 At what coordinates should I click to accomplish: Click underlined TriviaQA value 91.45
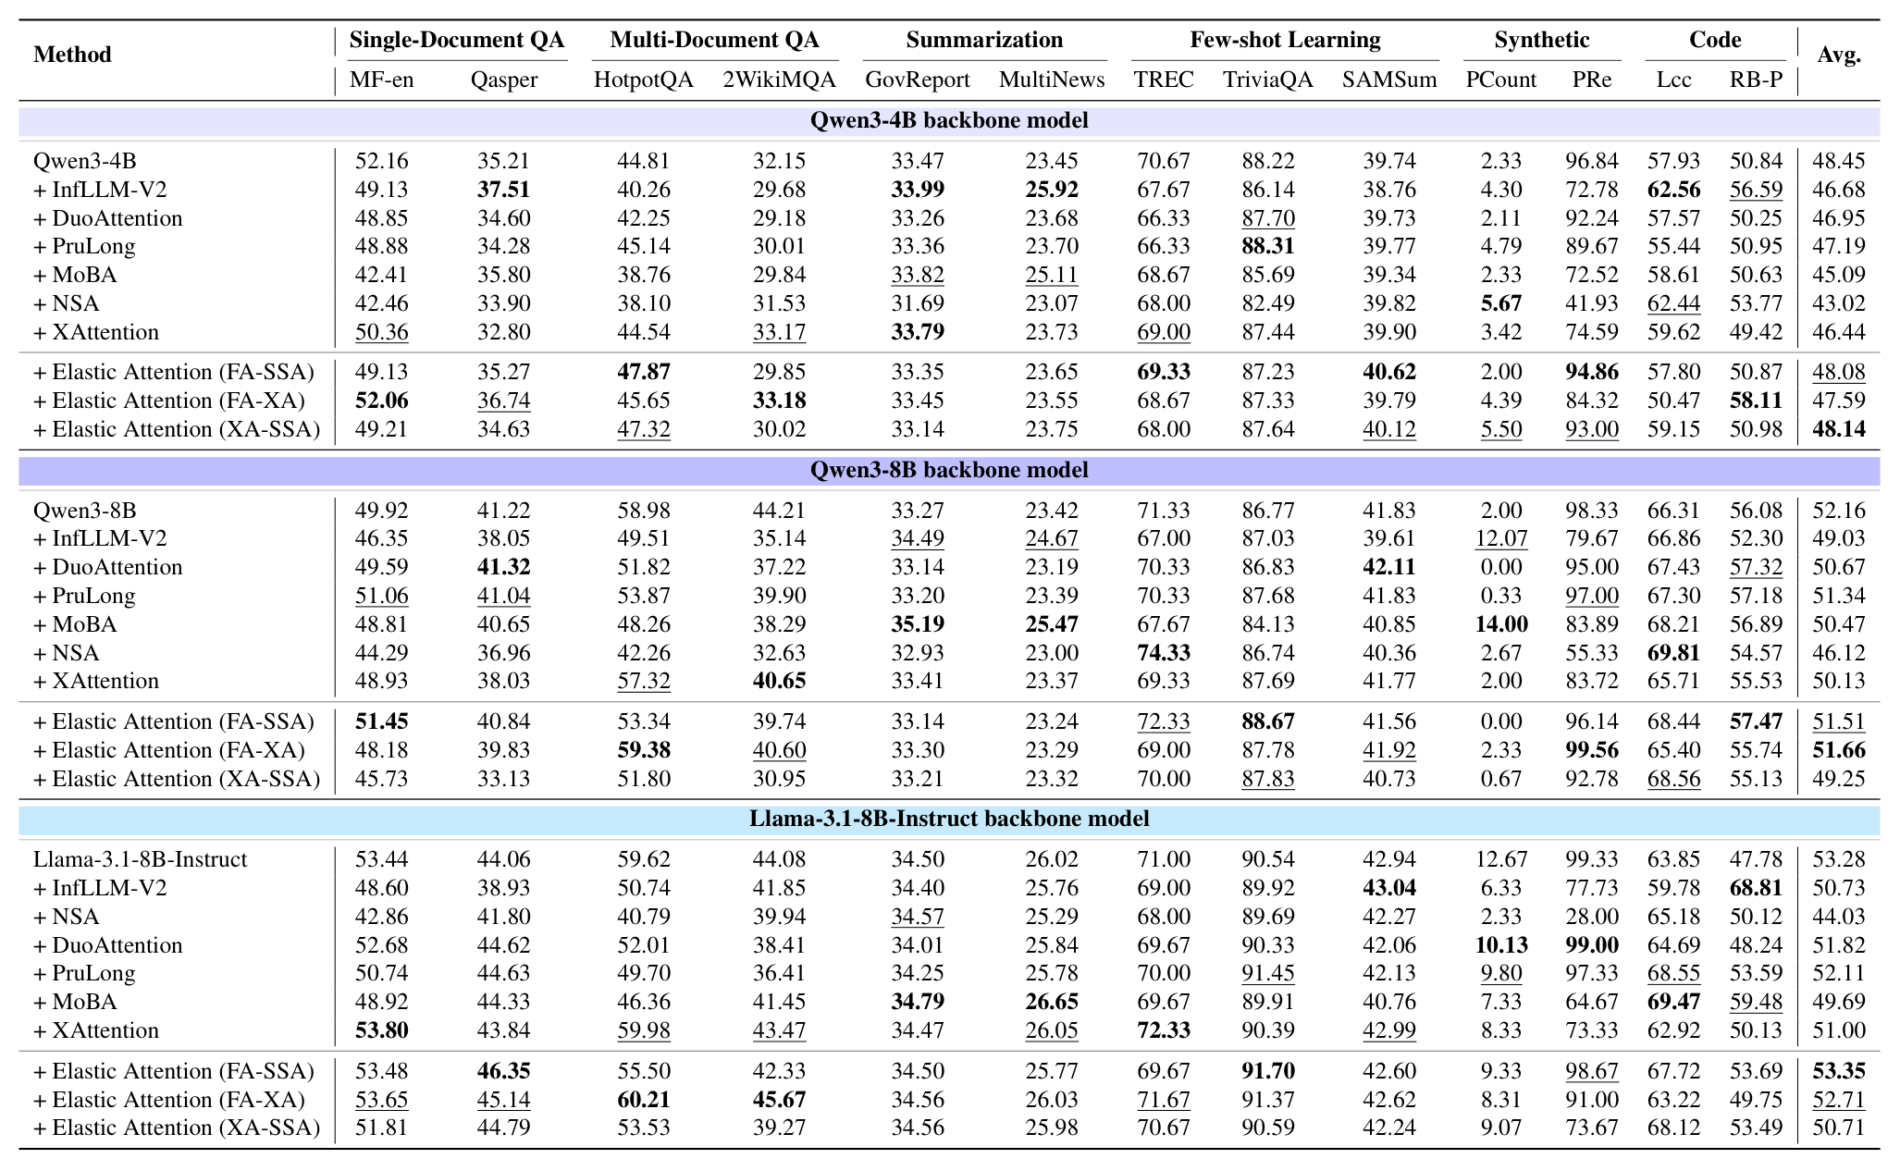(x=1268, y=973)
